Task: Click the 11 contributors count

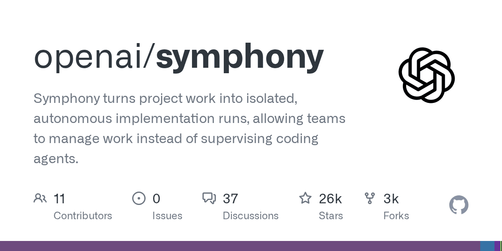Action: coord(59,199)
